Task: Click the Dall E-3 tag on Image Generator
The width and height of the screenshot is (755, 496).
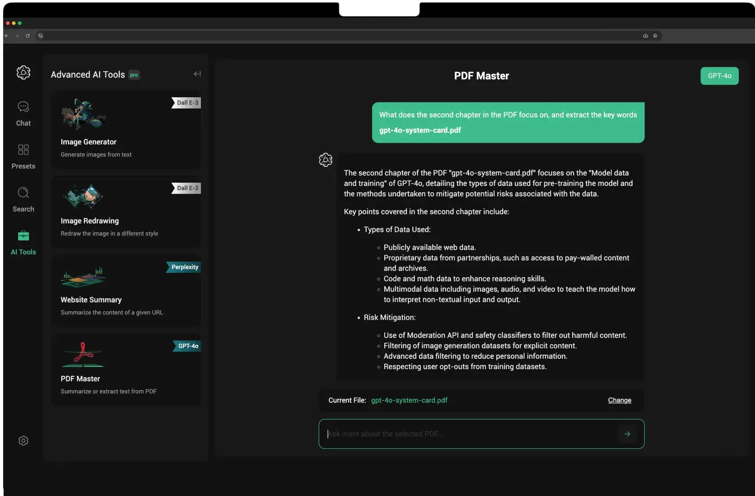Action: (x=186, y=103)
